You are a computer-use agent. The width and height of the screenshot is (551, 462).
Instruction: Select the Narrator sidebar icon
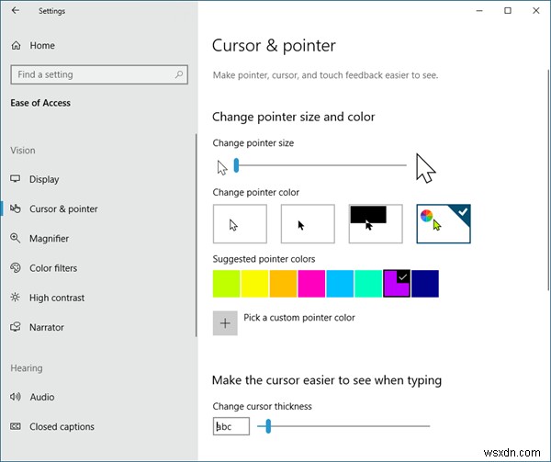(15, 327)
